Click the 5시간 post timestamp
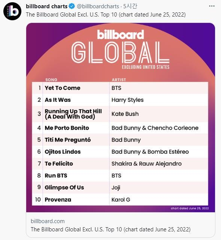The height and width of the screenshot is (240, 221). click(130, 6)
